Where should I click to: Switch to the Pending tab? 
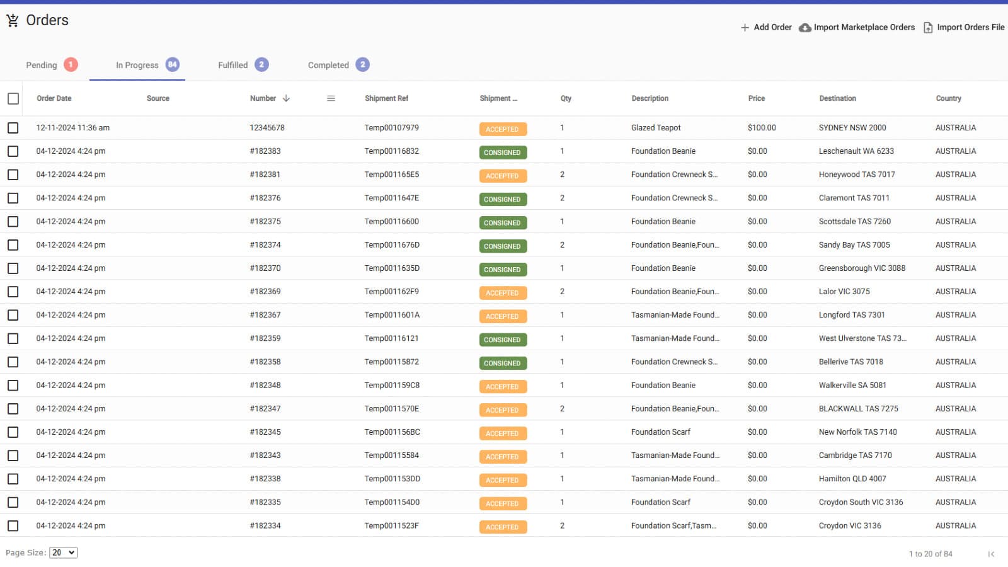42,66
